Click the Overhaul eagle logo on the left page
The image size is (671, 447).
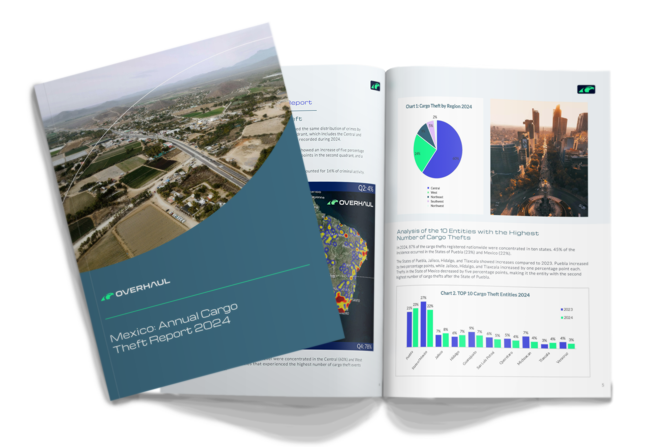[x=375, y=85]
